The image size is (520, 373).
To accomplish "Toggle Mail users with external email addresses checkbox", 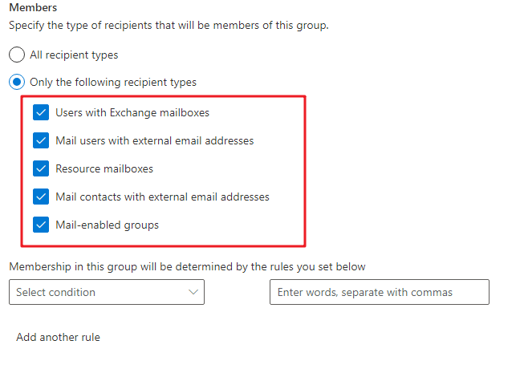I will tap(41, 140).
